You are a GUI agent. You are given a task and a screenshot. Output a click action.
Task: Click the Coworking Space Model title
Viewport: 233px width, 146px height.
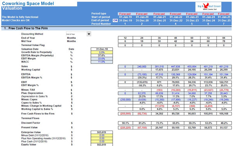[x=28, y=3]
